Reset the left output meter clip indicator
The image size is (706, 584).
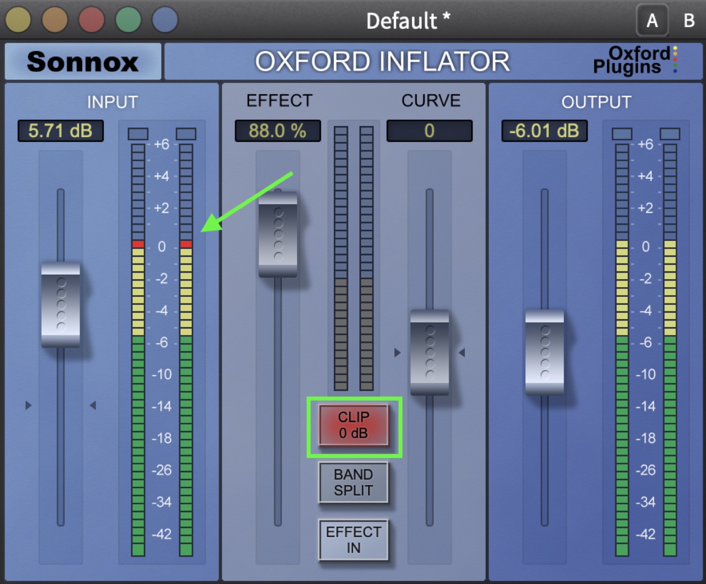(x=622, y=134)
